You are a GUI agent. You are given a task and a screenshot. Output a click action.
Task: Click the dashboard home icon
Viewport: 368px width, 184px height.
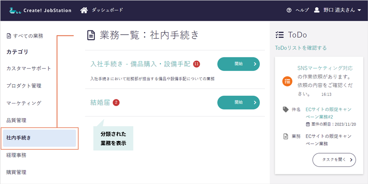pos(84,10)
